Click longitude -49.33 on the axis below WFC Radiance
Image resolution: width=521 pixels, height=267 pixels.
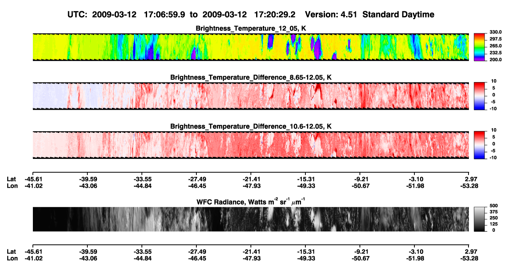click(305, 258)
